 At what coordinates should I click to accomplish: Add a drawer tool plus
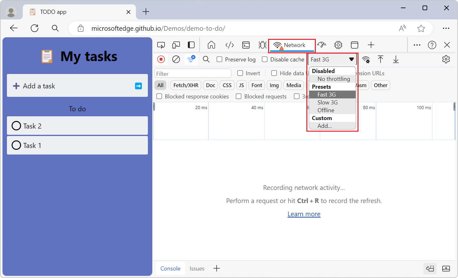217,268
